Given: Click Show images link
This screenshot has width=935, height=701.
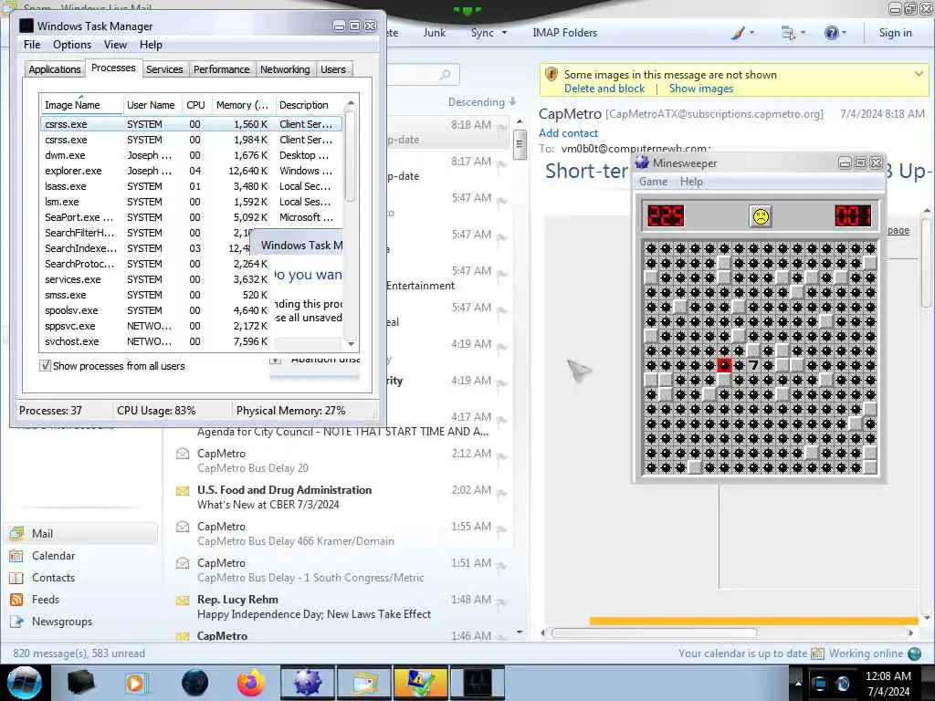Looking at the screenshot, I should pyautogui.click(x=700, y=89).
